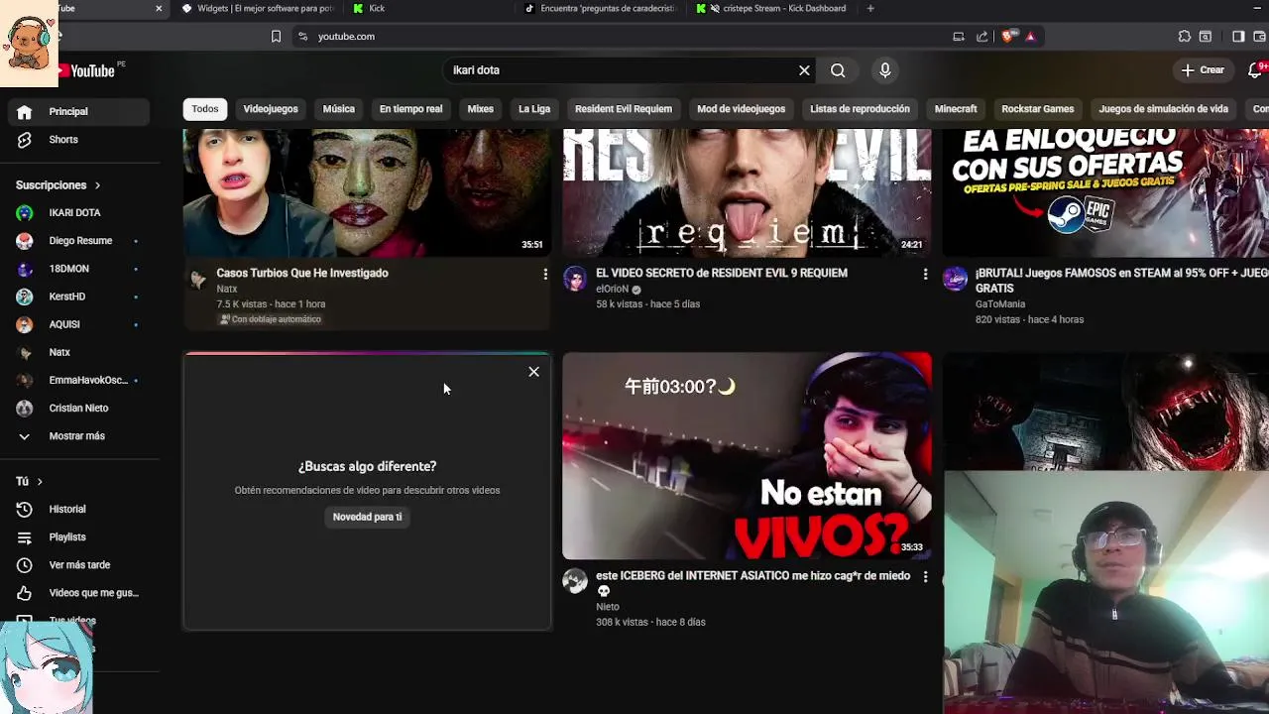Click Novedad para ti button
This screenshot has width=1269, height=714.
tap(367, 517)
